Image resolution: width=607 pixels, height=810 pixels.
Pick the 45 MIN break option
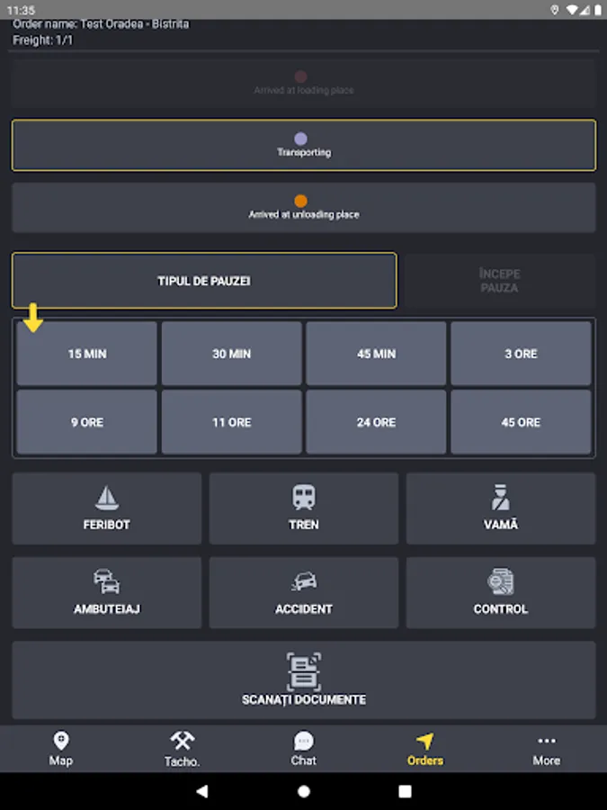click(376, 354)
